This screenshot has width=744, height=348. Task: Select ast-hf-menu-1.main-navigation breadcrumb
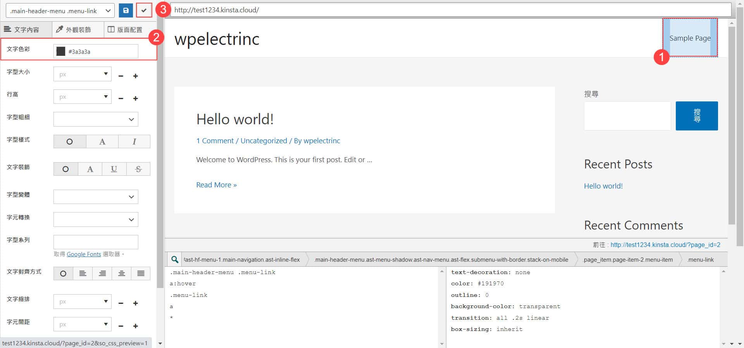pos(242,260)
